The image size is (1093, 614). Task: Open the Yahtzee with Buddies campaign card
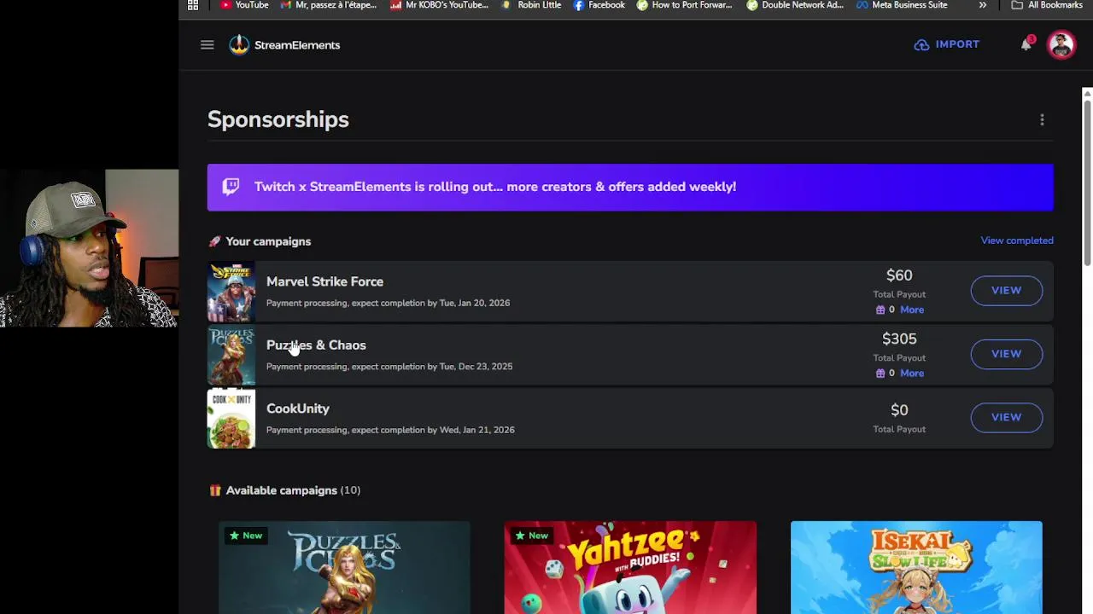630,567
